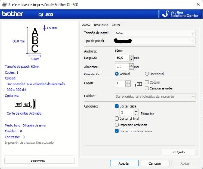This screenshot has height=169, width=203.
Task: Increase the Copias count with up arrow
Action: click(128, 82)
